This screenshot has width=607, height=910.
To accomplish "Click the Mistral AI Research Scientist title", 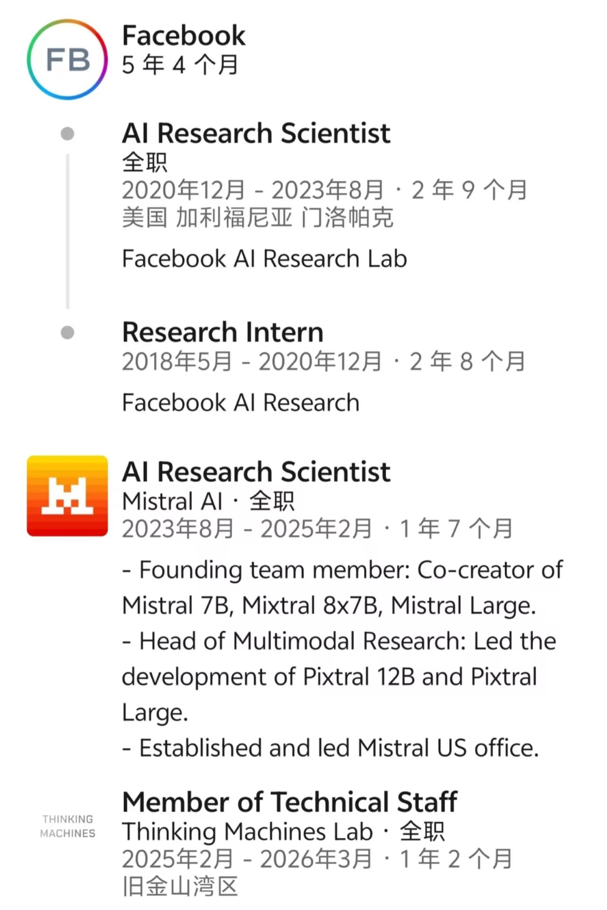I will tap(256, 471).
